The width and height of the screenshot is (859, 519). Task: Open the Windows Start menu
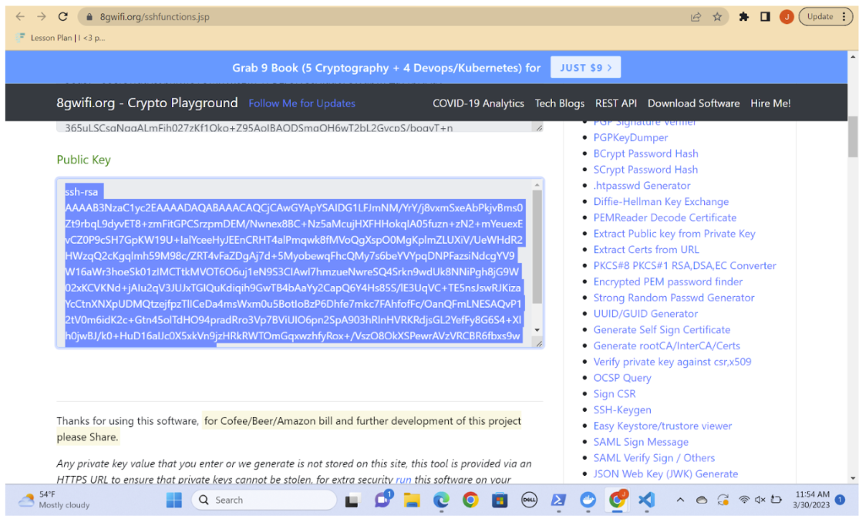pos(174,500)
